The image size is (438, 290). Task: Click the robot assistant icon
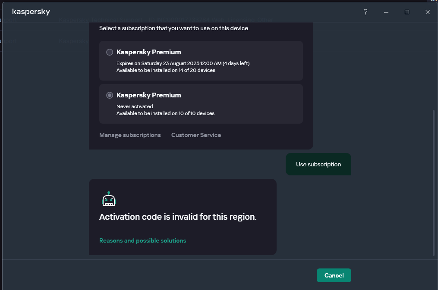click(x=109, y=199)
